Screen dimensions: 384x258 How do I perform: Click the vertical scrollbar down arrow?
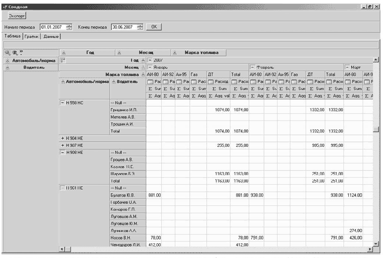[x=376, y=244]
